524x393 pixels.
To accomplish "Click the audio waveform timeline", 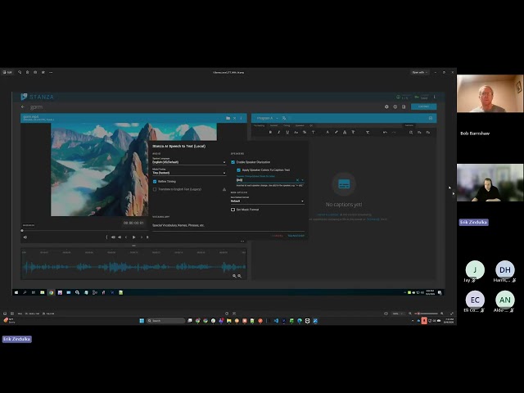I will [x=133, y=267].
